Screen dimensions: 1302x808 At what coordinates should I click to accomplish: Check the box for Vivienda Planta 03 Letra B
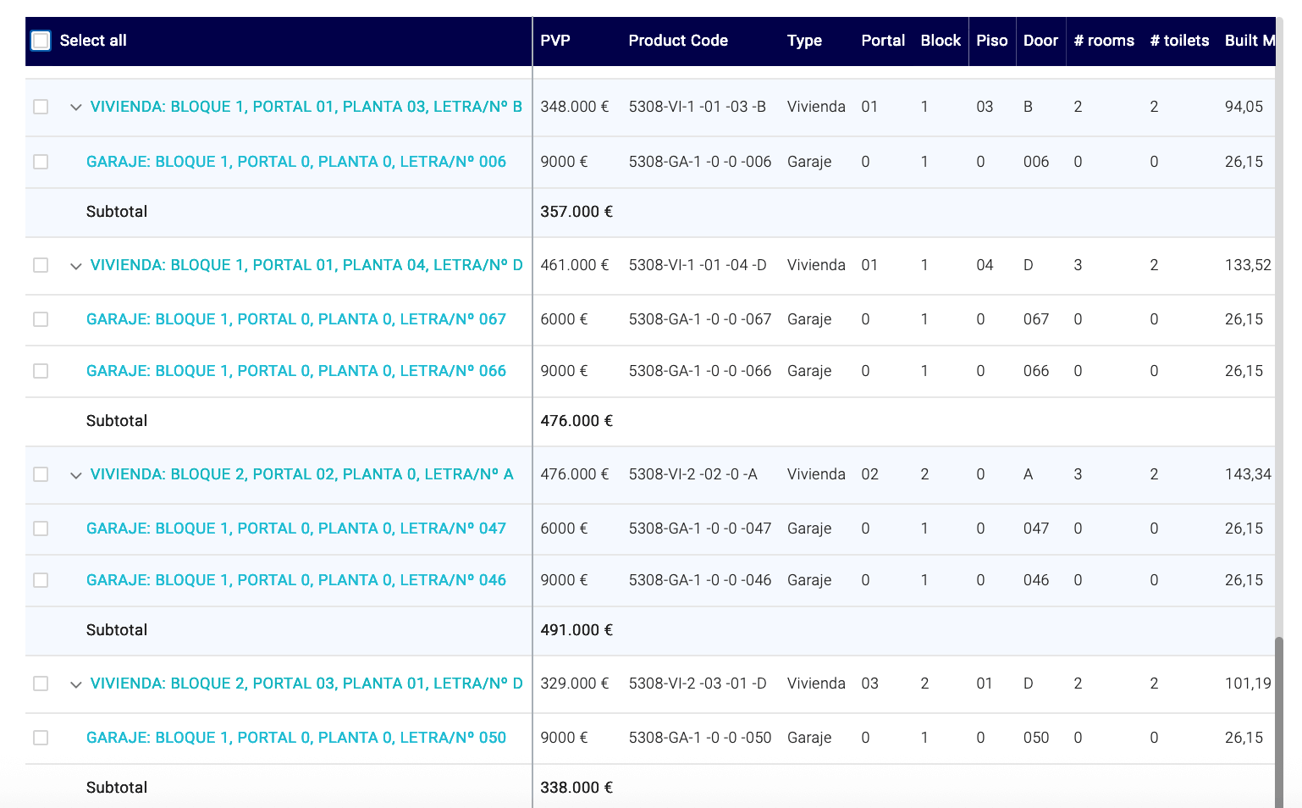[41, 107]
